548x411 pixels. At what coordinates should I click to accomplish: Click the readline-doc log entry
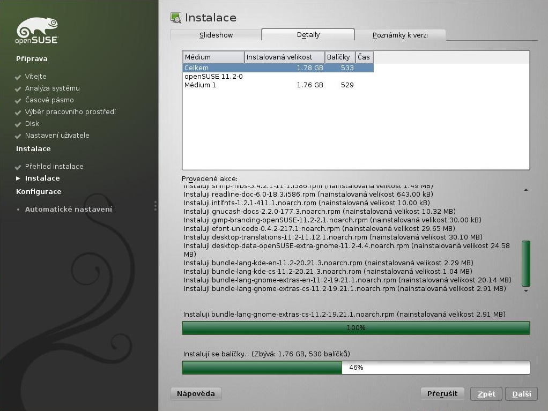[x=308, y=195]
